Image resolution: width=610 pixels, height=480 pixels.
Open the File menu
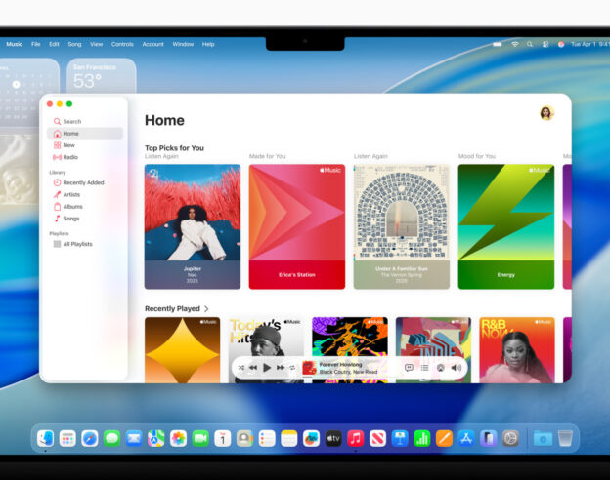click(36, 44)
